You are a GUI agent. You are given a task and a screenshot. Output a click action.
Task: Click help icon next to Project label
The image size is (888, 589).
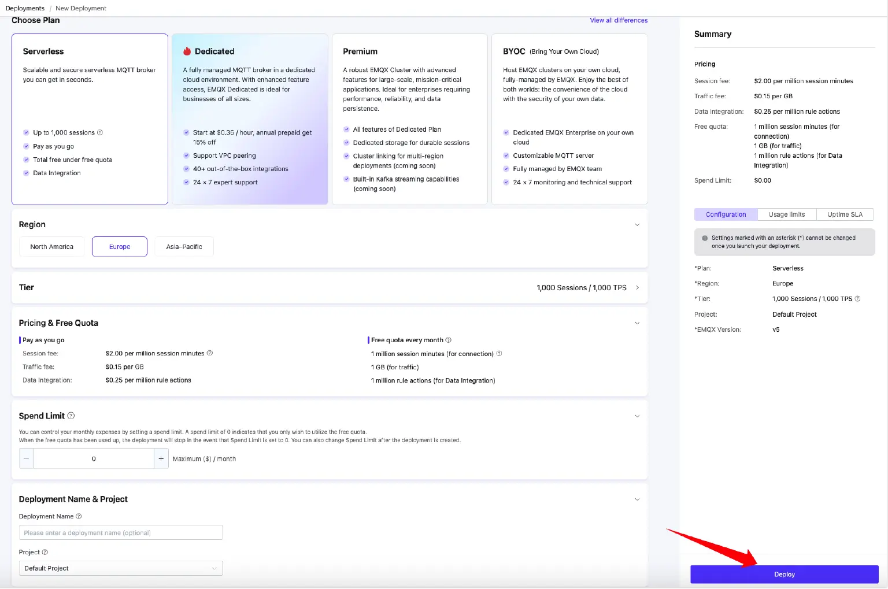[45, 552]
